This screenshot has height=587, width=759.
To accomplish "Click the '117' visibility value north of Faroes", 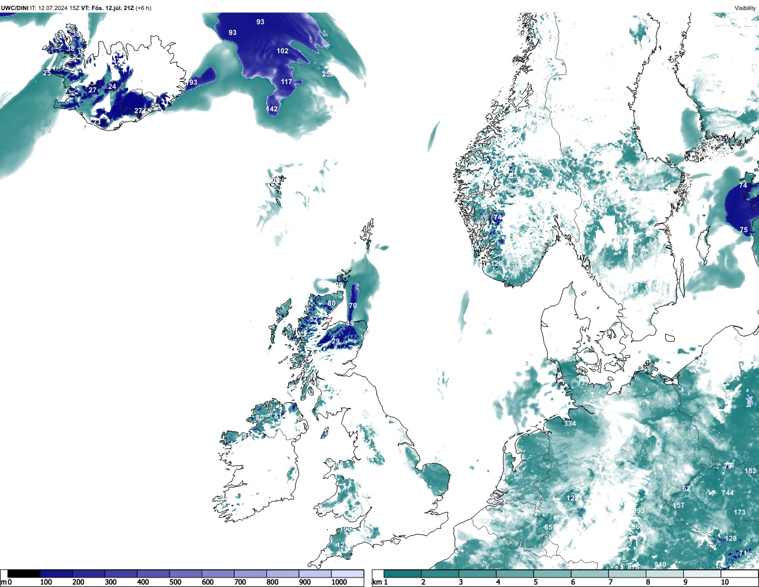I will [x=286, y=82].
